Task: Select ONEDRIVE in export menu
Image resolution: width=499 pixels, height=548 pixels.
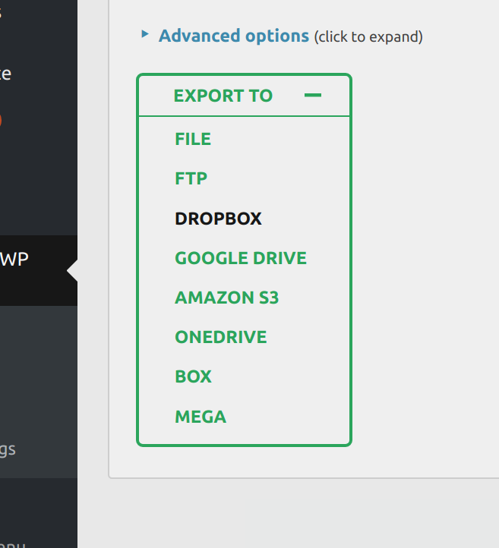Action: tap(220, 337)
